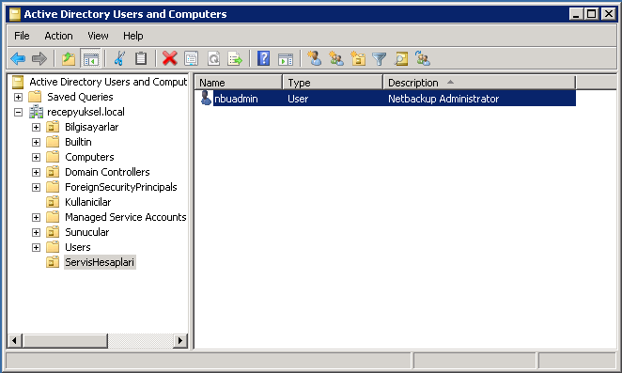Screen dimensions: 622x373
Task: Click the Netbackup Administrator description cell
Action: pyautogui.click(x=443, y=99)
